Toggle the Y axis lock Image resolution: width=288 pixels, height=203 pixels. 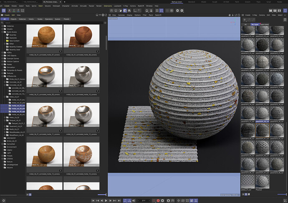coord(14,11)
